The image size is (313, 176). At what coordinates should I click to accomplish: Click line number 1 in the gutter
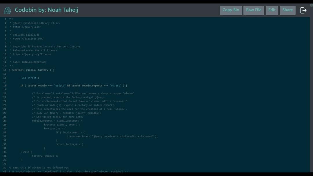pos(5,19)
